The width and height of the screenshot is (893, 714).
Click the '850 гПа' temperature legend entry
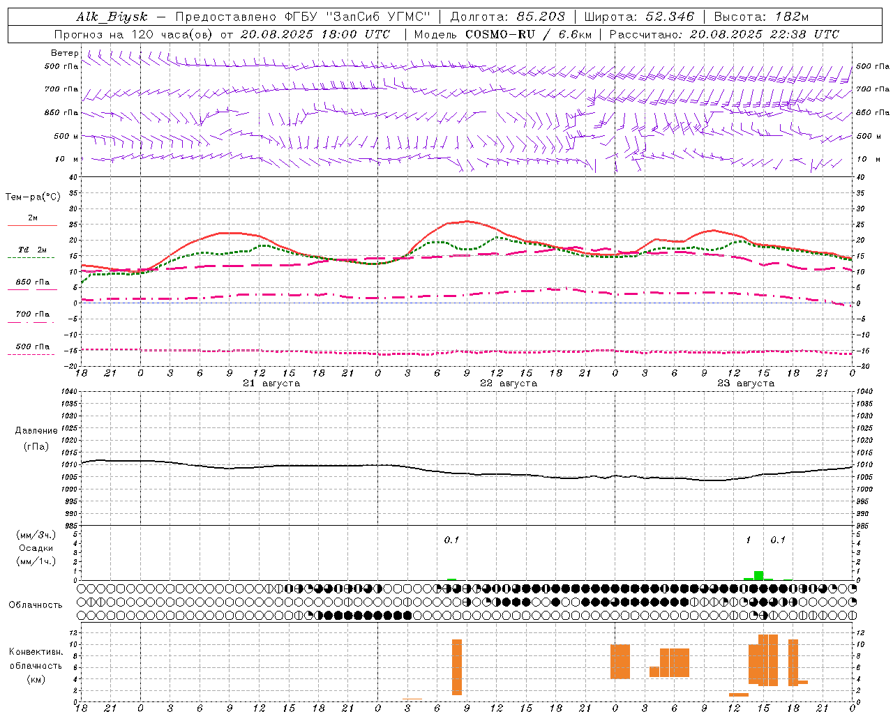33,282
